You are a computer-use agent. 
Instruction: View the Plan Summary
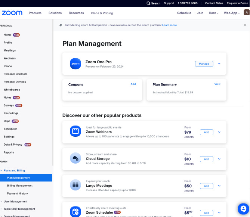217,84
